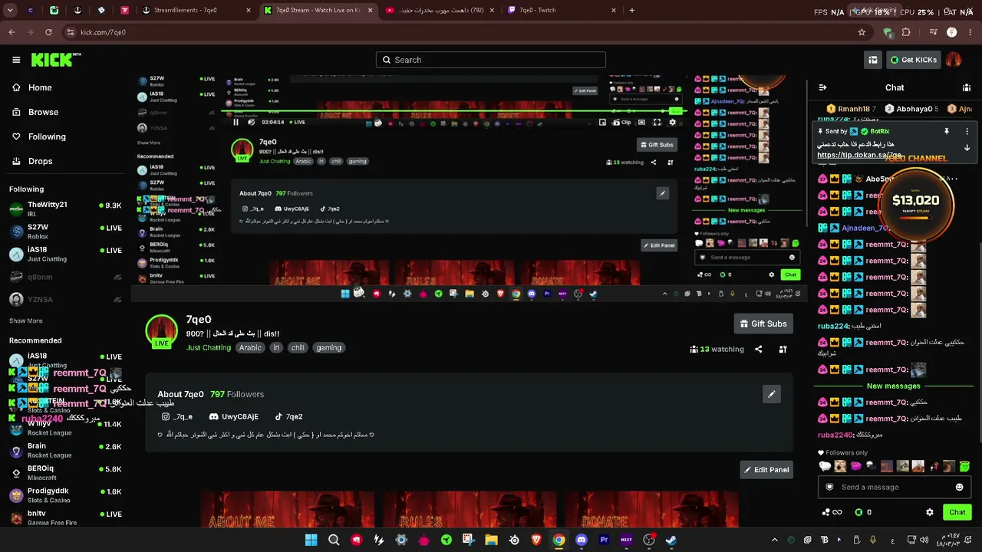Select the chill tag
The width and height of the screenshot is (982, 552).
pos(298,347)
